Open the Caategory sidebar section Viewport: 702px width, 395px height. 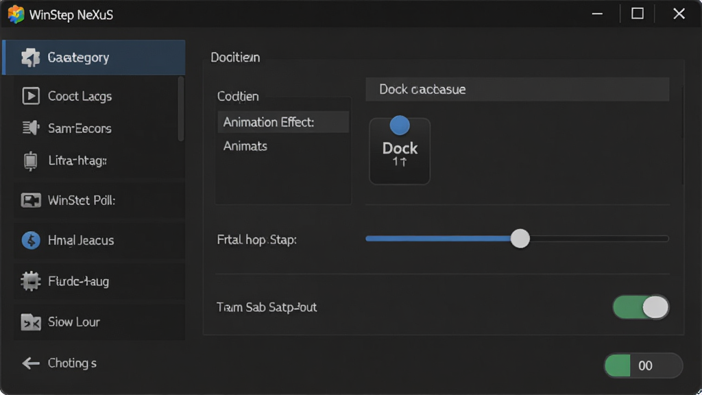point(93,58)
